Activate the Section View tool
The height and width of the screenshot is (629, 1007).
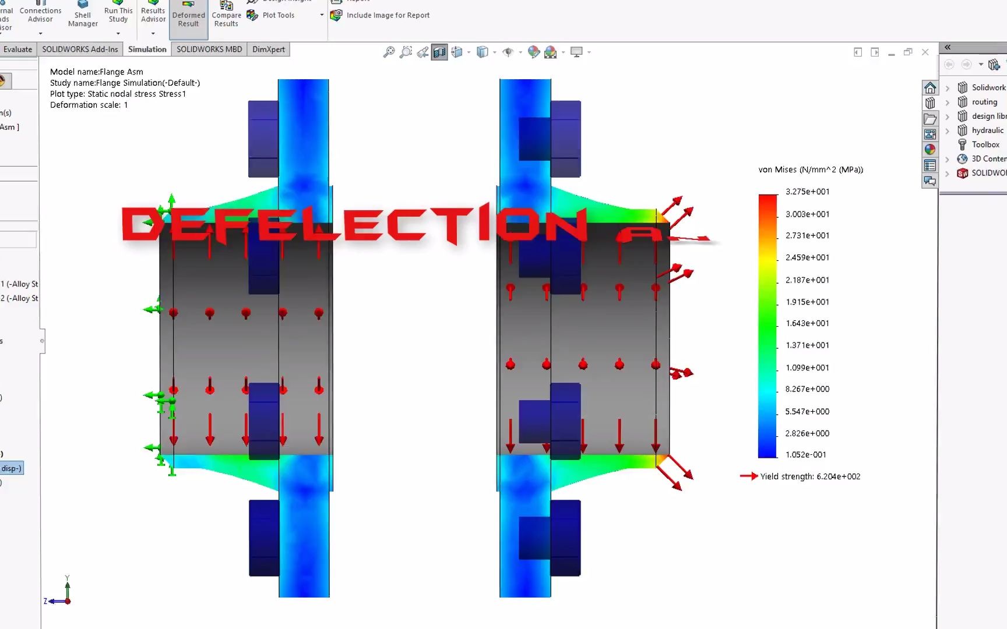(439, 52)
